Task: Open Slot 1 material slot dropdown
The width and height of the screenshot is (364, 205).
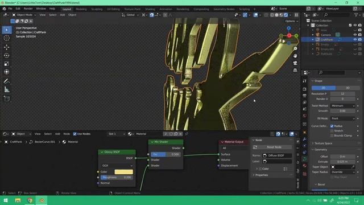Action: click(116, 134)
